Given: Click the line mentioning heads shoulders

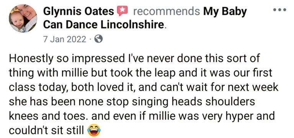Looking at the screenshot, I should tap(132, 102).
